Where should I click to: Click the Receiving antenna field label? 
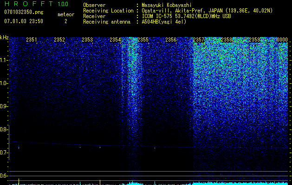coord(107,22)
